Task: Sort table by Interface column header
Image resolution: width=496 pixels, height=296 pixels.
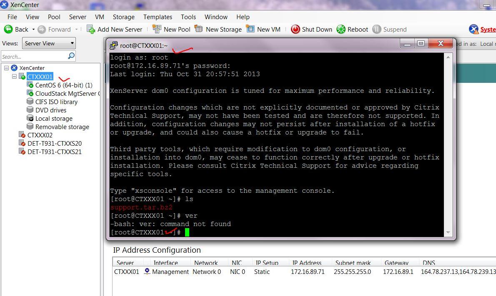Action: [x=167, y=263]
